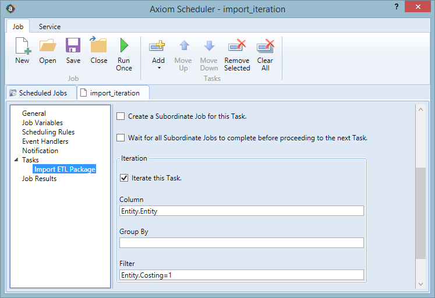Switch to the Job ribbon tab
The height and width of the screenshot is (298, 435).
(18, 27)
